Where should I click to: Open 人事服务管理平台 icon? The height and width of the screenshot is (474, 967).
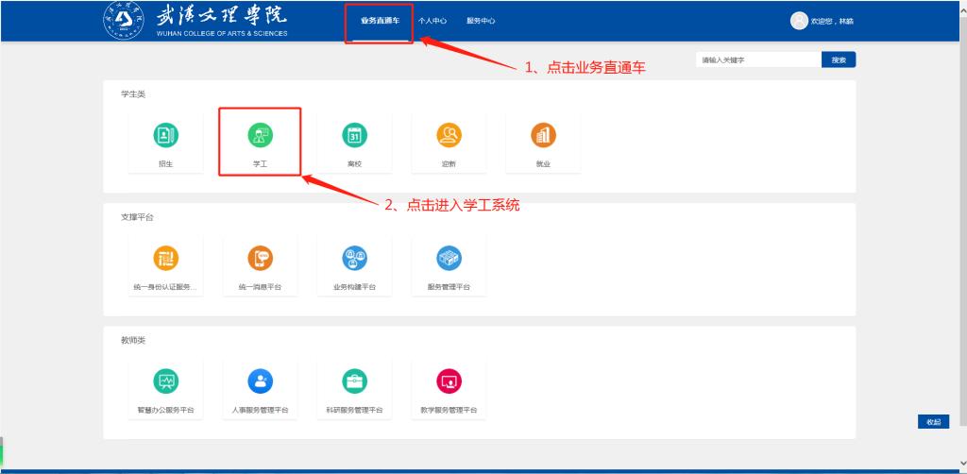point(260,381)
